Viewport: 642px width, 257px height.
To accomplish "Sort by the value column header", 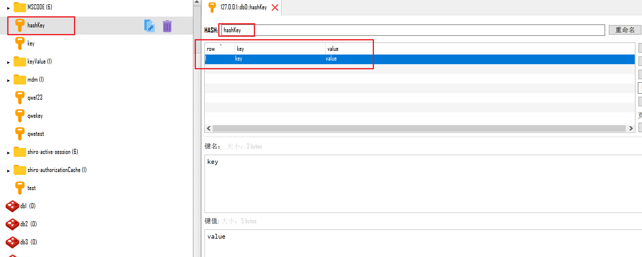I will (x=480, y=49).
